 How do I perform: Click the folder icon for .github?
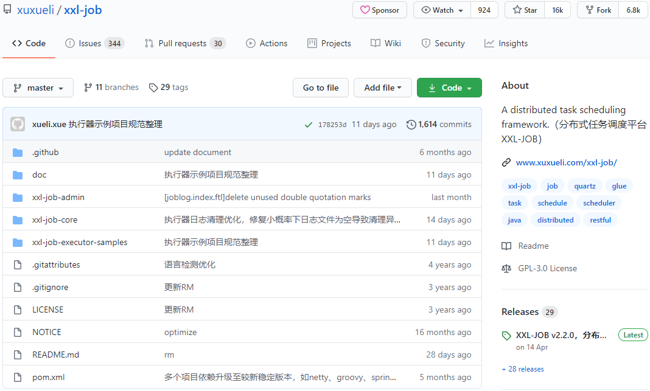pos(18,153)
